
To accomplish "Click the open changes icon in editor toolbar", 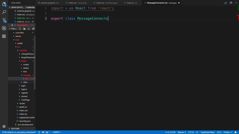I will click(x=226, y=3).
